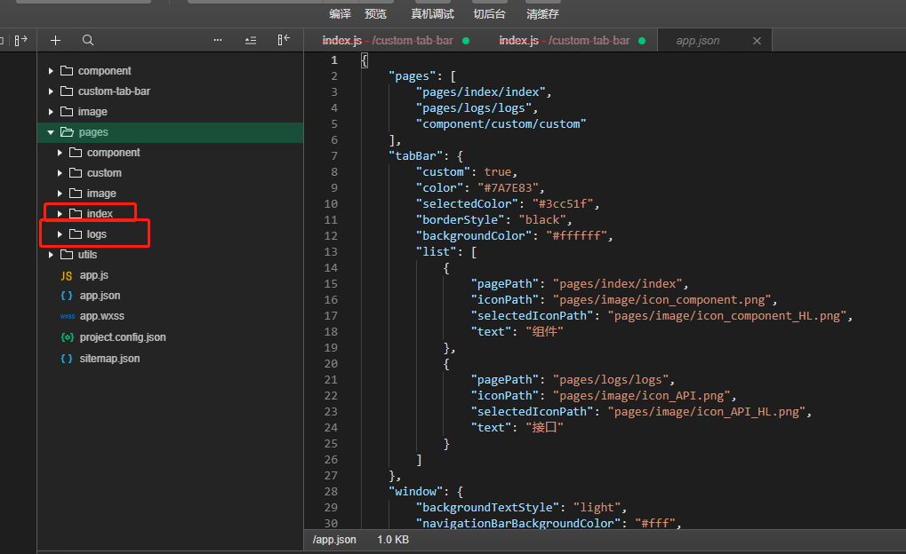Click the open pages folder icon
Screen dimensions: 906x554
click(67, 132)
